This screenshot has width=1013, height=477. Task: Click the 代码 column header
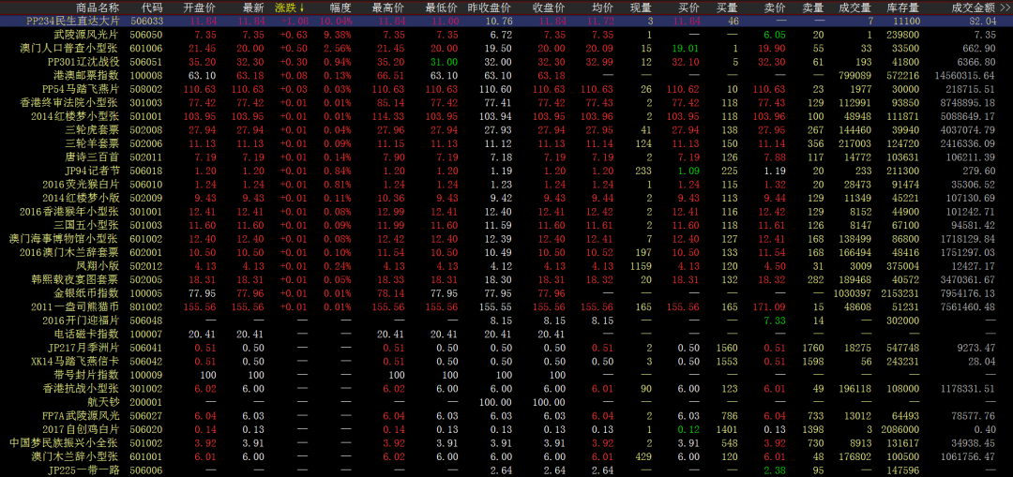pyautogui.click(x=152, y=7)
